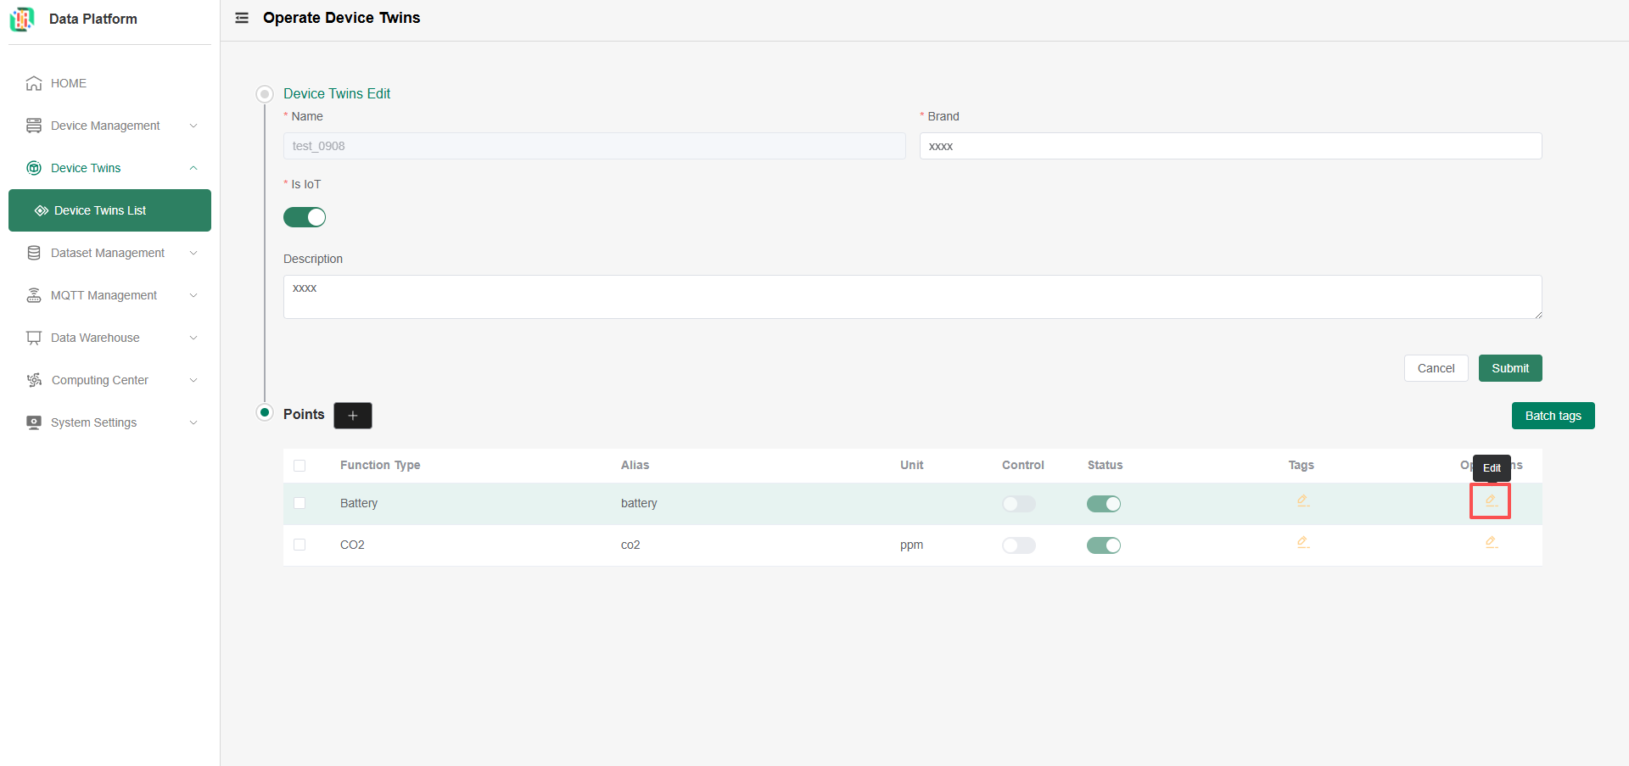Select the Battery row checkbox
Viewport: 1629px width, 766px height.
(299, 503)
